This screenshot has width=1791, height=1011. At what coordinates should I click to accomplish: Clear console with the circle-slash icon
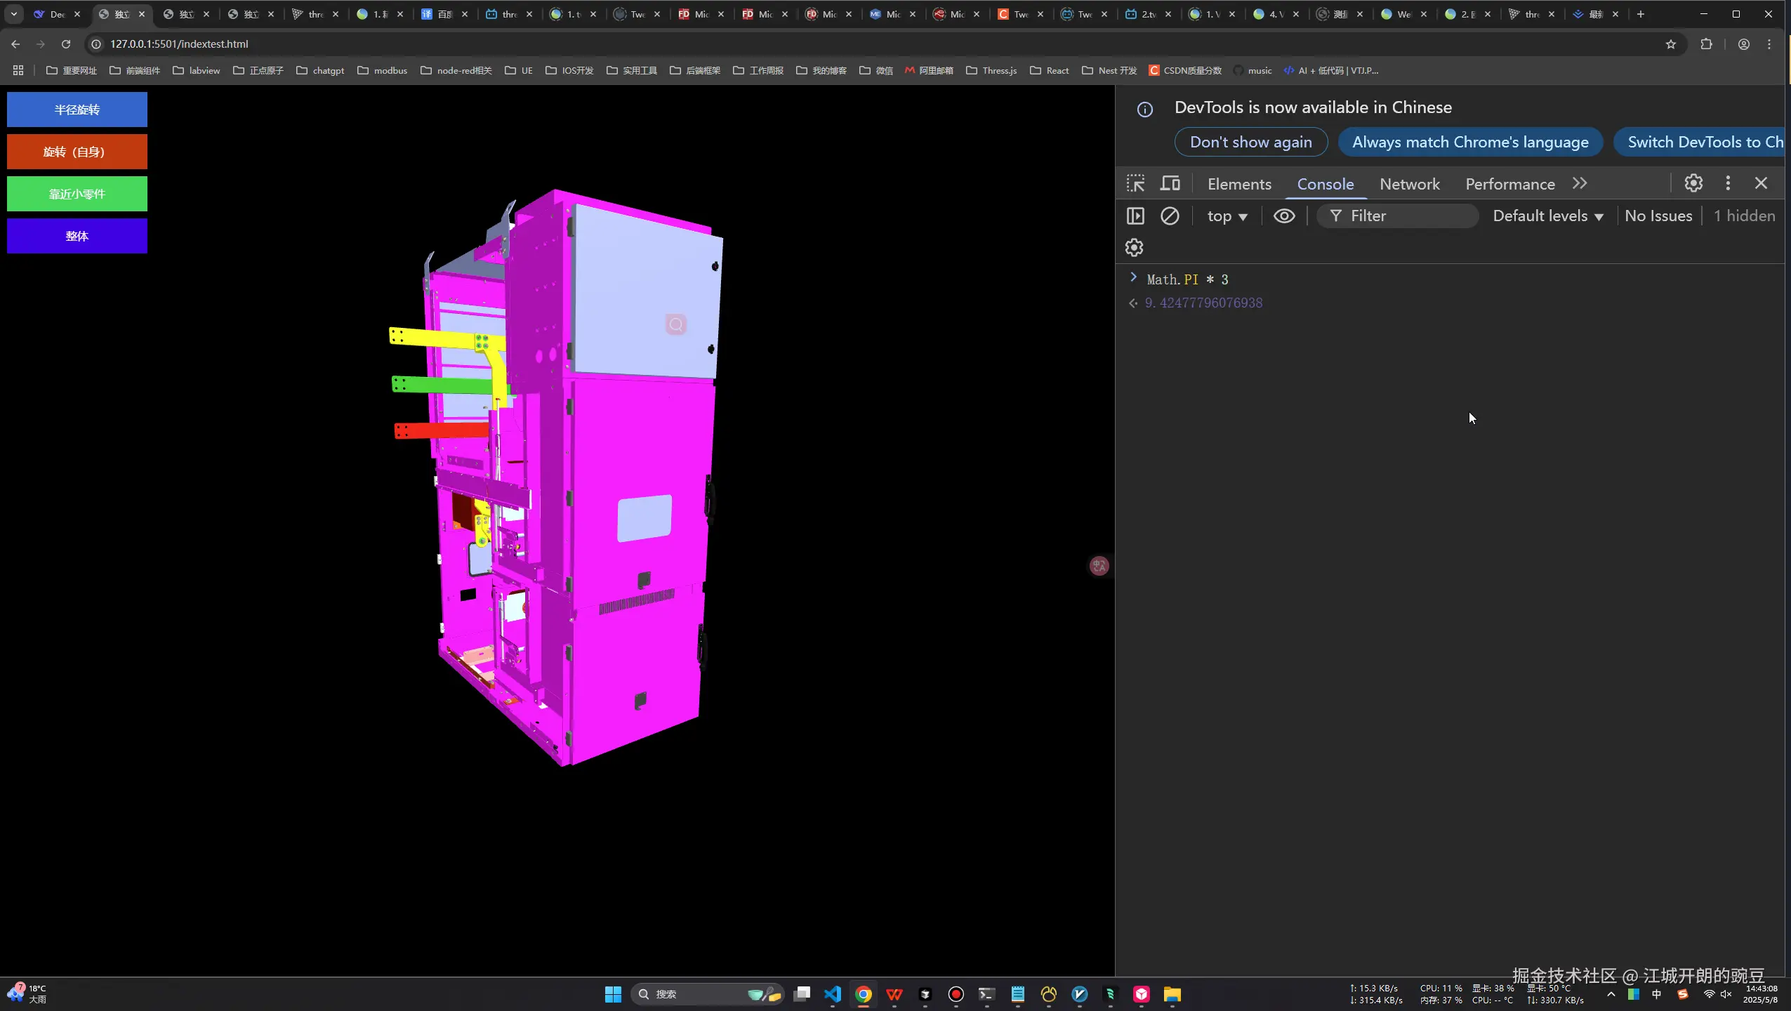tap(1170, 216)
